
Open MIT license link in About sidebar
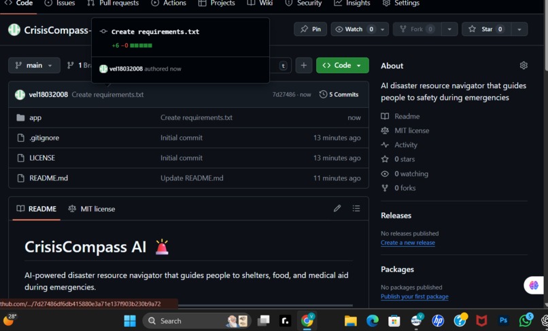tap(405, 130)
